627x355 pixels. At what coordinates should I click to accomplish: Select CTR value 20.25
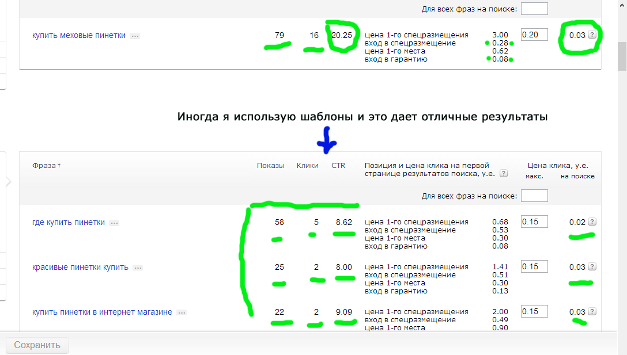point(342,35)
